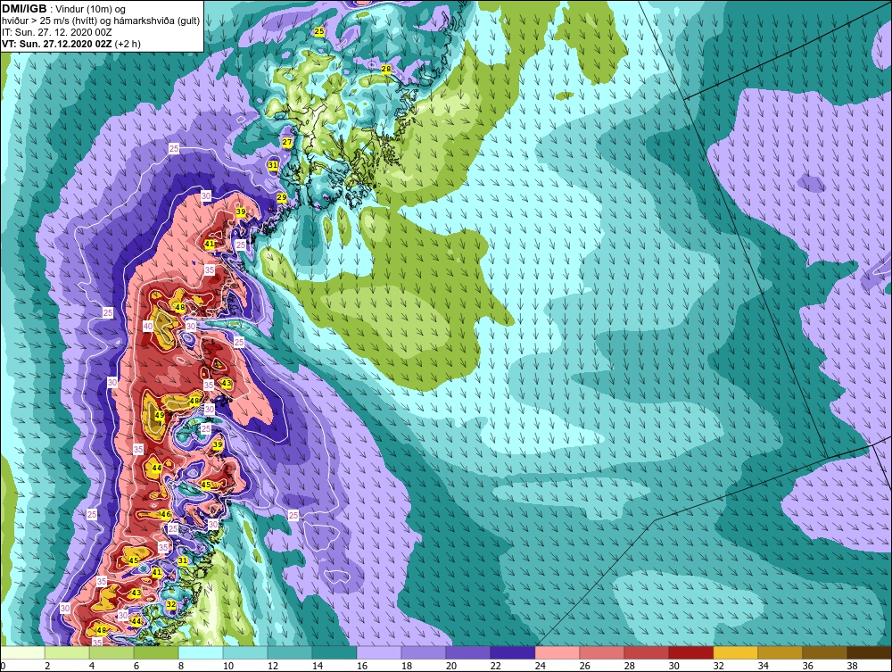Click the legend scale tick number '16'
Viewport: 892px width, 672px height.
[x=362, y=666]
